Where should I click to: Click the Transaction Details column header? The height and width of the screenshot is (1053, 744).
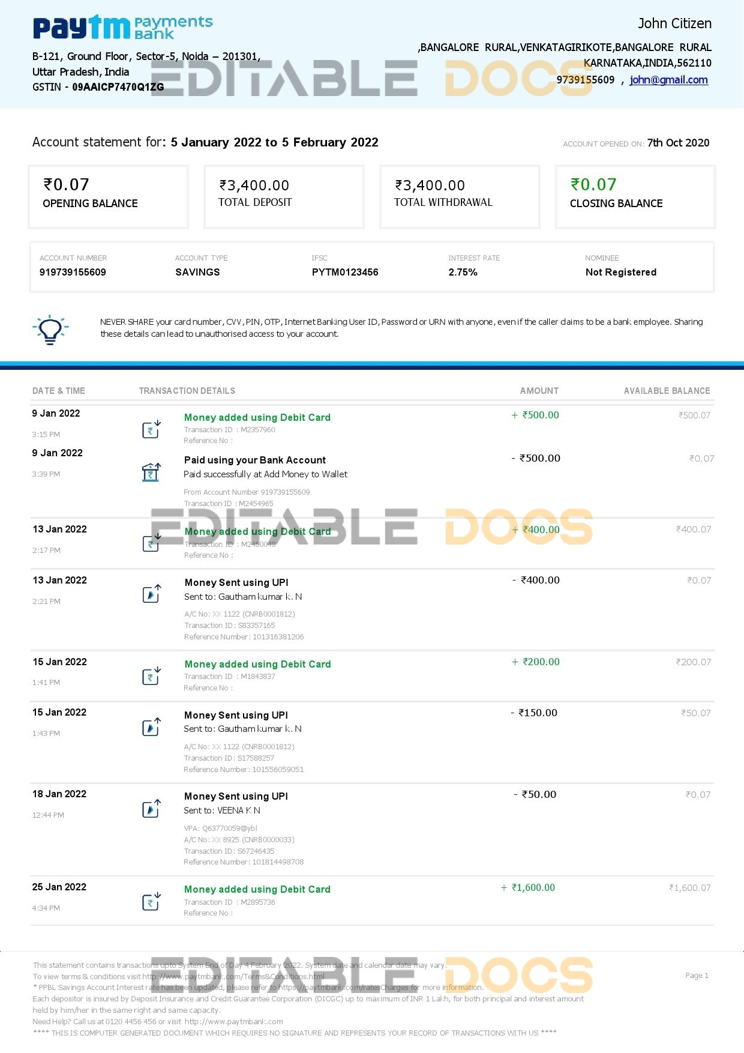(187, 391)
